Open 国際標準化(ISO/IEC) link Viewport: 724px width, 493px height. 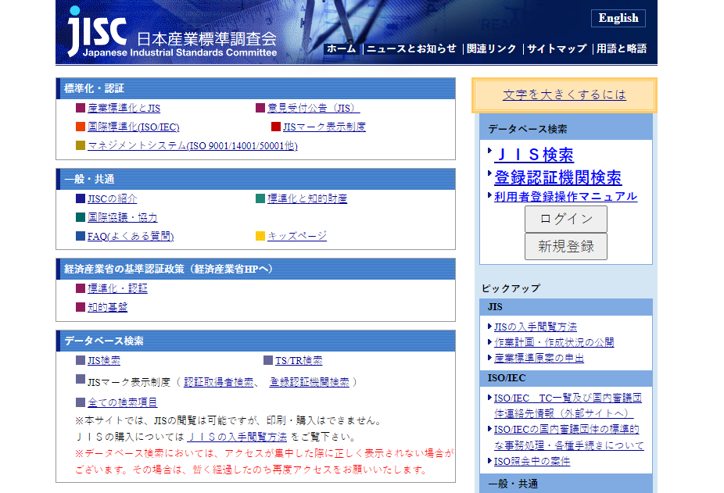134,127
